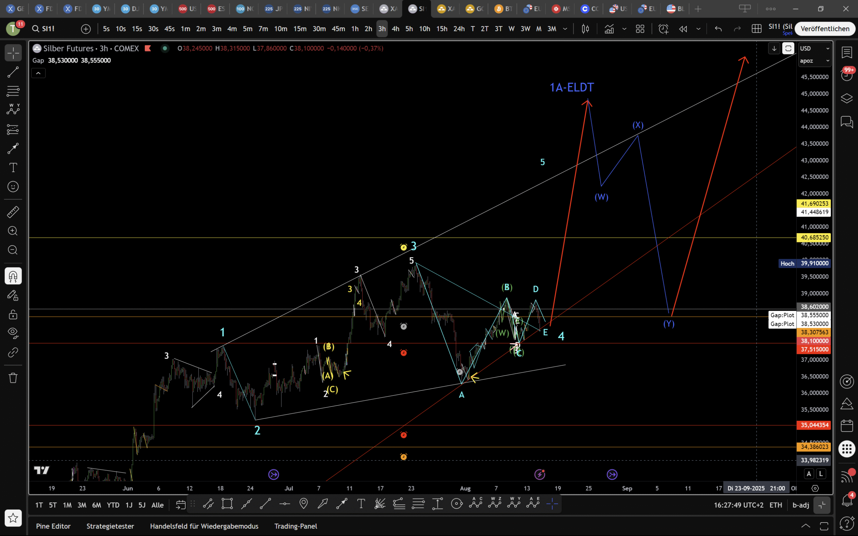Select the Fibonacci retracement tool in left toolbar
Image resolution: width=858 pixels, height=536 pixels.
point(13,91)
